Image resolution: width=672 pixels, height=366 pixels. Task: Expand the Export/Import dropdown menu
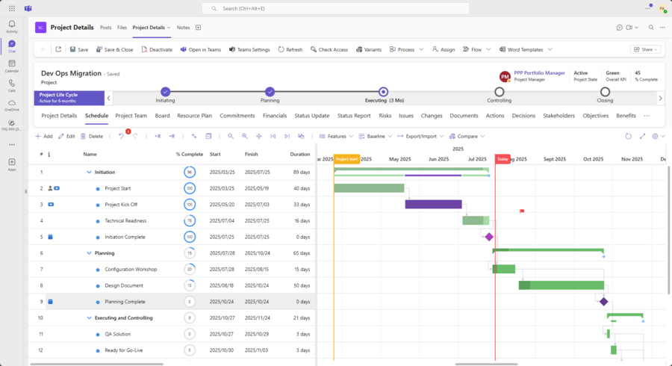pyautogui.click(x=421, y=136)
